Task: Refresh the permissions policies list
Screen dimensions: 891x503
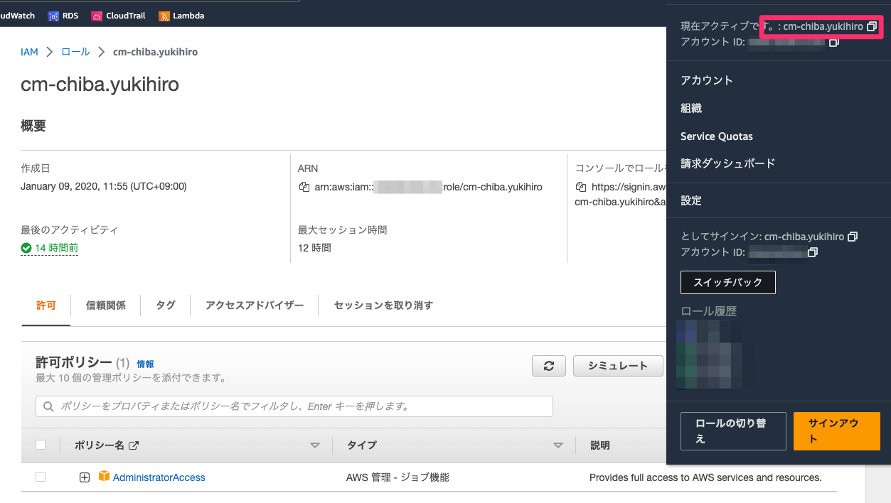Action: tap(548, 365)
